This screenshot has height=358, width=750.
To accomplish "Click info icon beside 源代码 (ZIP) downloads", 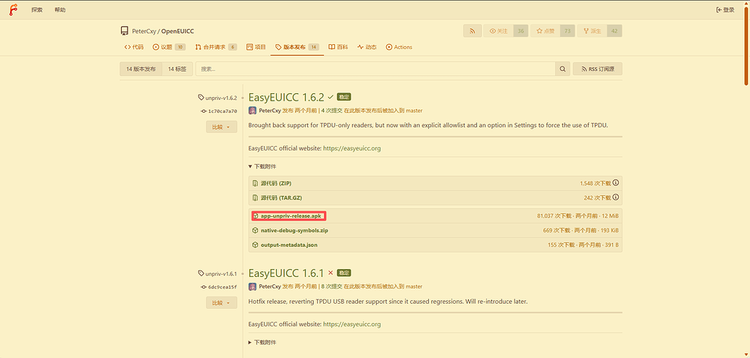I will click(616, 183).
